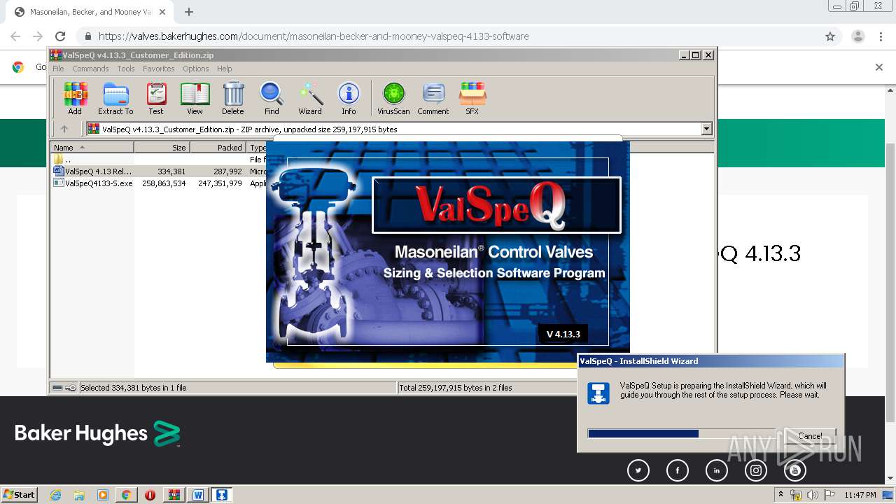Open the Wizard wand icon
The image size is (896, 504).
pyautogui.click(x=310, y=98)
